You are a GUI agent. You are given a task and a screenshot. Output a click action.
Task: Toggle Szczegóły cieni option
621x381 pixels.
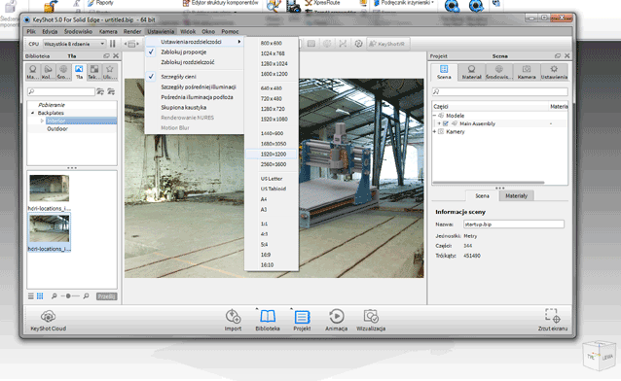(x=178, y=77)
